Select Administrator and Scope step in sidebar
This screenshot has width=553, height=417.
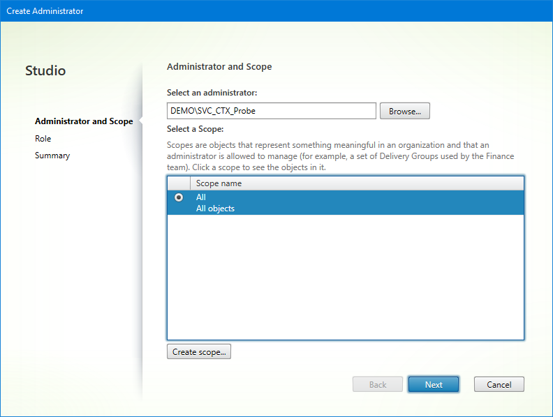tap(84, 121)
